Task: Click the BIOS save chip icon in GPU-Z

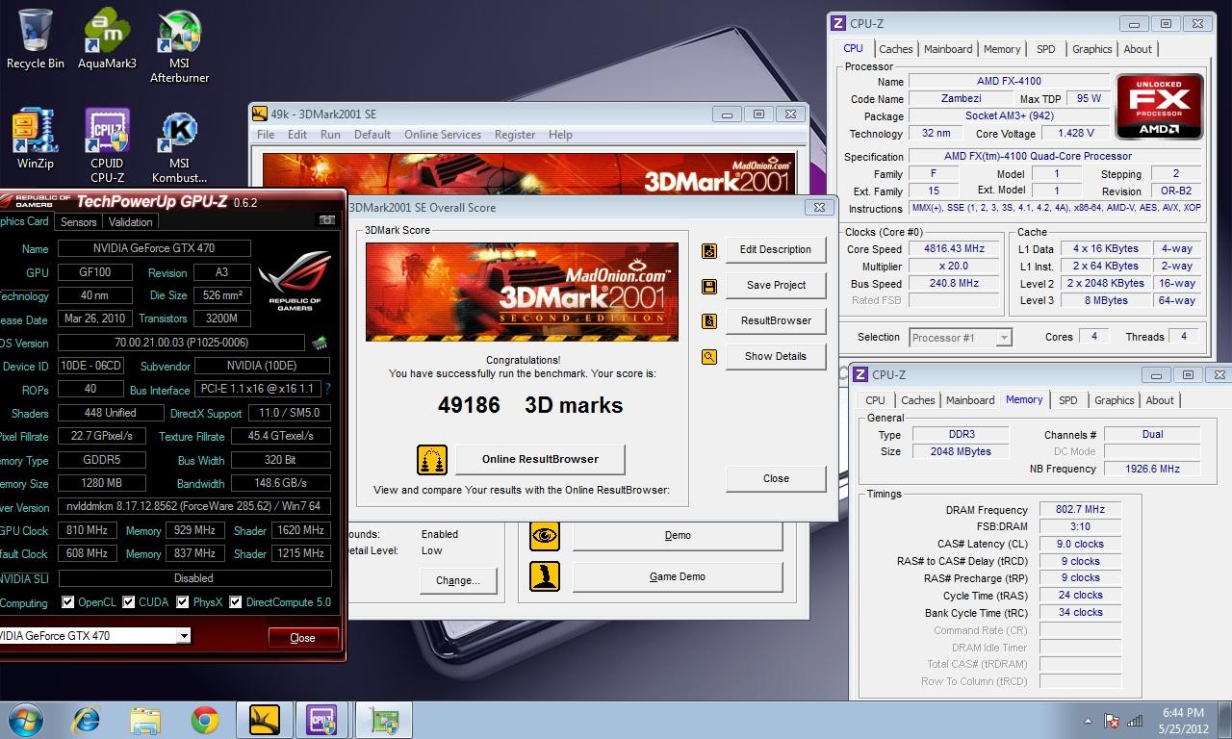Action: (x=320, y=343)
